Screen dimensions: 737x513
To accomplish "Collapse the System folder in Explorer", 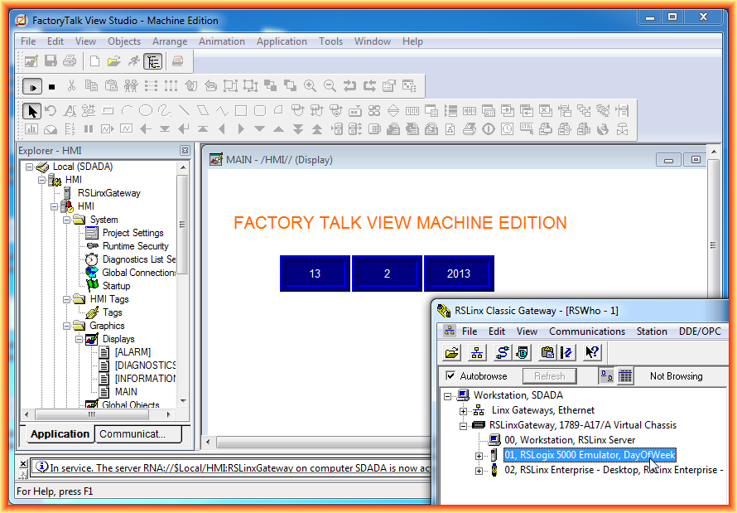I will 65,220.
